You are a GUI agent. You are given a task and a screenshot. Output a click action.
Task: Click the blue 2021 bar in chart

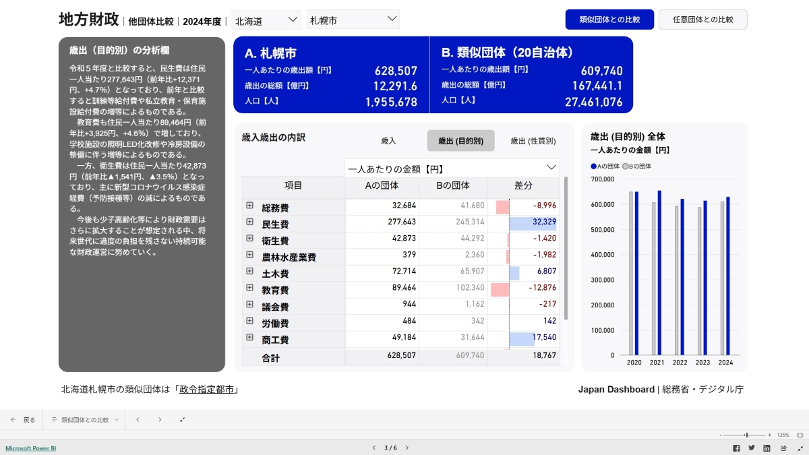[x=659, y=272]
